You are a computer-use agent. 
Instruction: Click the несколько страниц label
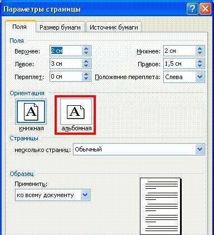(x=43, y=150)
